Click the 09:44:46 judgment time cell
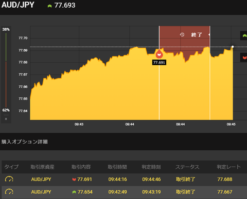Viewport: 247px width, 199px height. tap(151, 180)
